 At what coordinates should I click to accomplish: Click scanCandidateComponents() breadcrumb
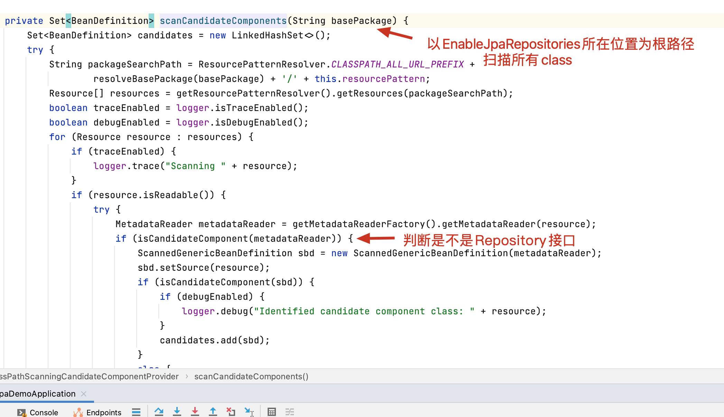coord(251,377)
